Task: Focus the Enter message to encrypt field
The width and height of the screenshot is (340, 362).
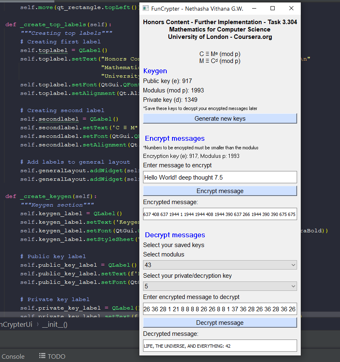Action: (x=220, y=178)
